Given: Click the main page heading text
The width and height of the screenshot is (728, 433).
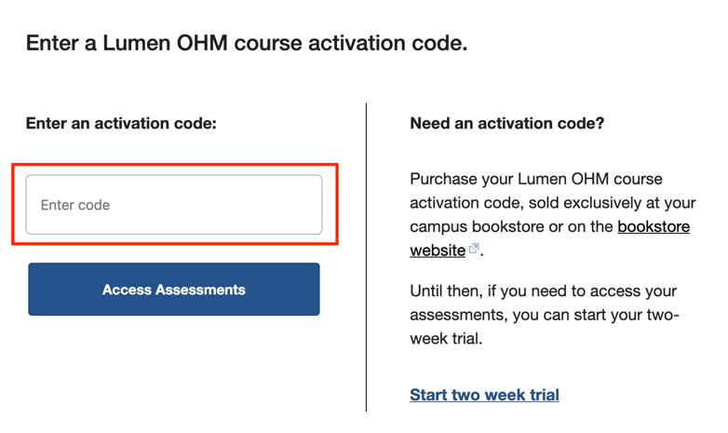Looking at the screenshot, I should click(247, 43).
